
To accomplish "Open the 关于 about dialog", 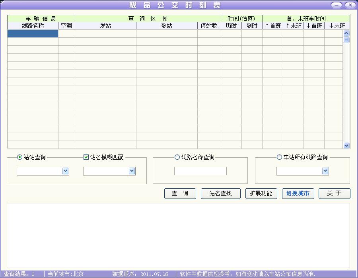I will click(x=334, y=193).
